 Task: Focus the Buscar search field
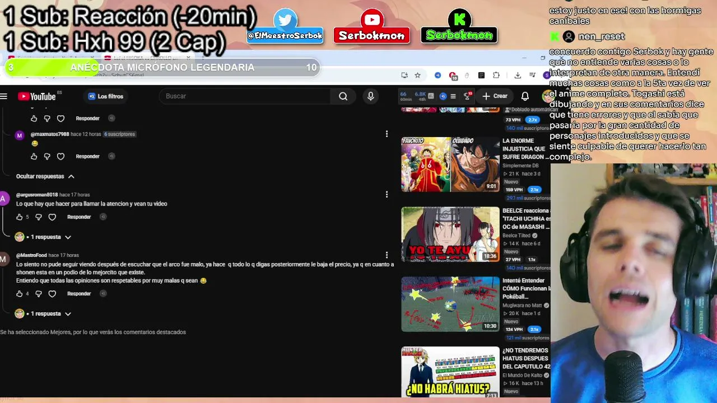click(x=245, y=96)
